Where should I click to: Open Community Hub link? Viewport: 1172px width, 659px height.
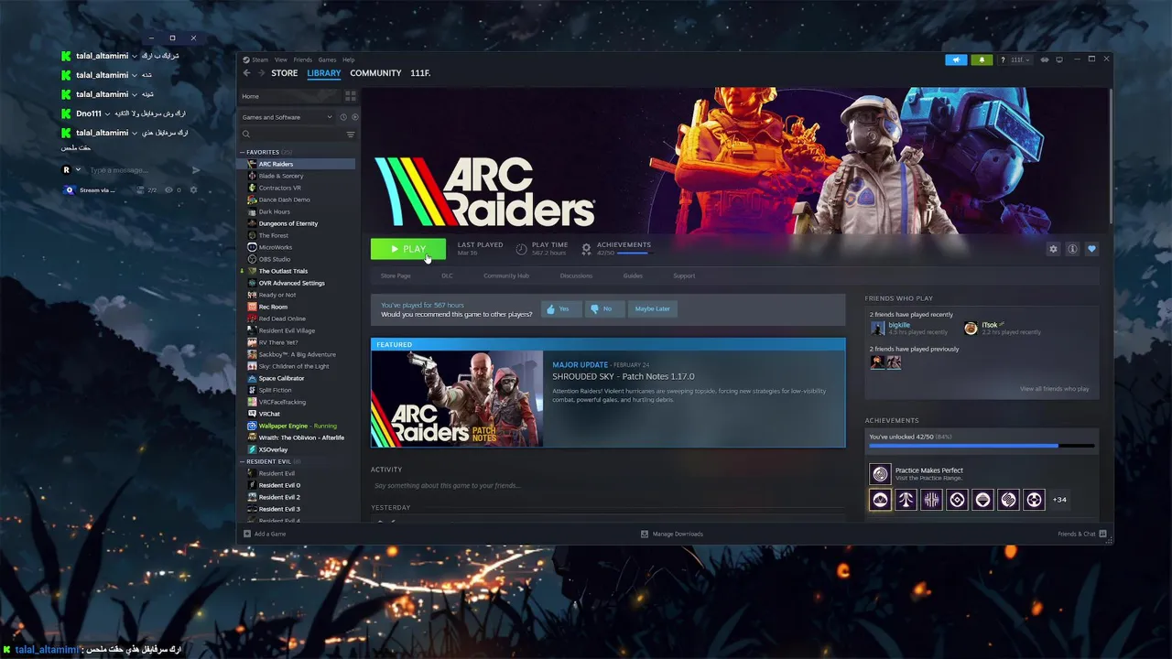pos(506,275)
